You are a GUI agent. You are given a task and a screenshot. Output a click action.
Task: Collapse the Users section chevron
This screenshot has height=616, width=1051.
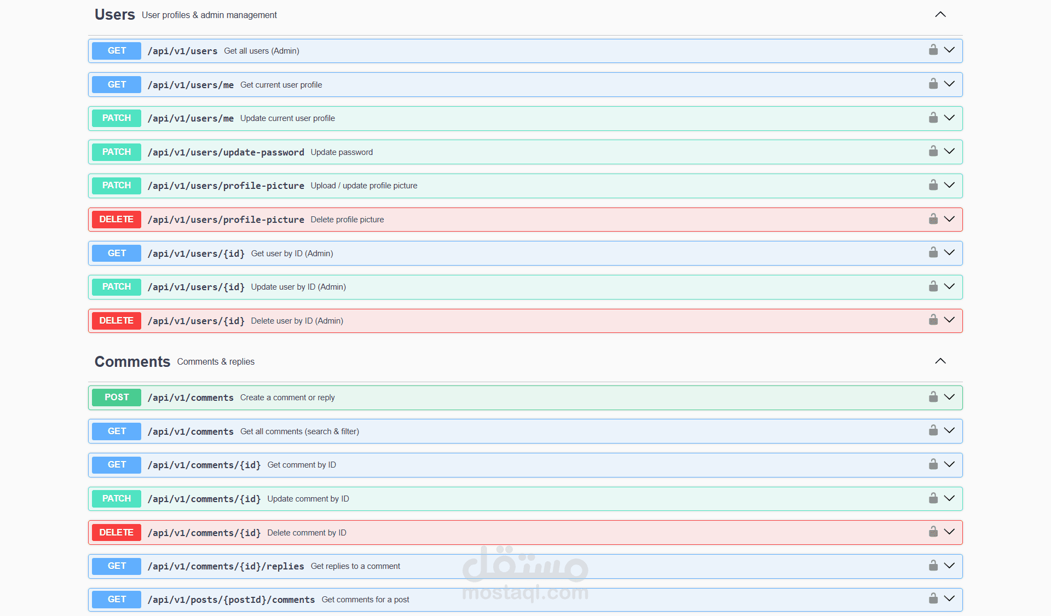[x=940, y=15]
